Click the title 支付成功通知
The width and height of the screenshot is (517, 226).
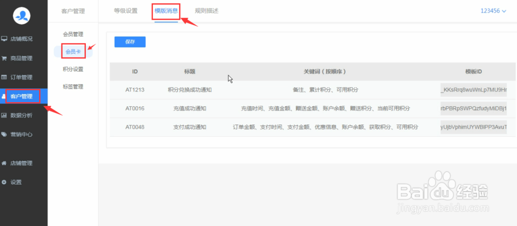[x=190, y=127]
